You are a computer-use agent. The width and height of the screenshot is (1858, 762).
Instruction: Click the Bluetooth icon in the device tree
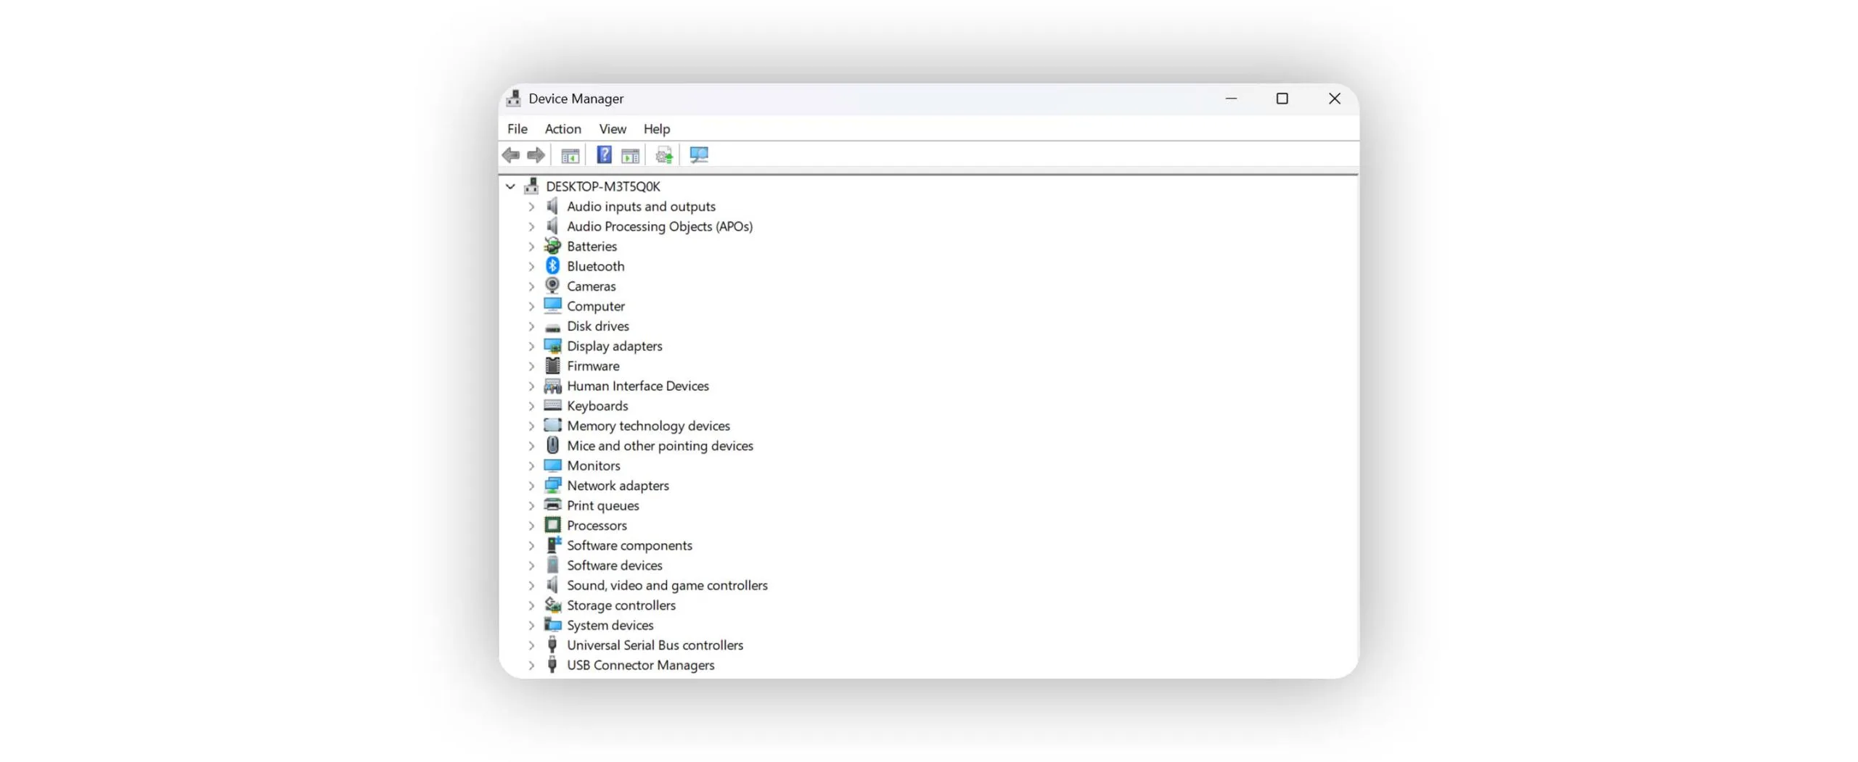coord(552,266)
